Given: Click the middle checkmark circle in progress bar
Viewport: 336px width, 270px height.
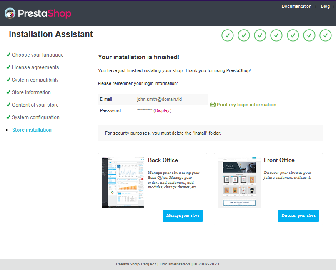Looking at the screenshot, I should click(276, 35).
